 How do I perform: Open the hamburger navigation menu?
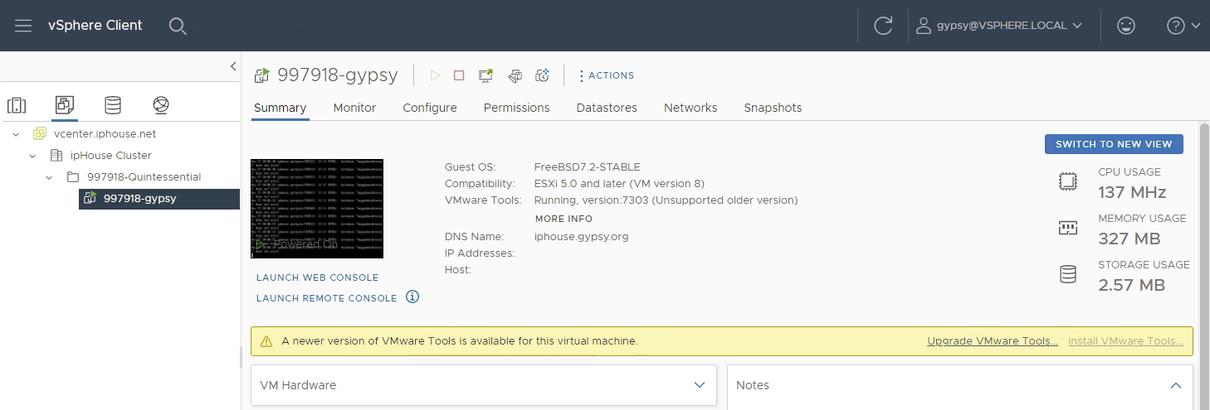23,26
